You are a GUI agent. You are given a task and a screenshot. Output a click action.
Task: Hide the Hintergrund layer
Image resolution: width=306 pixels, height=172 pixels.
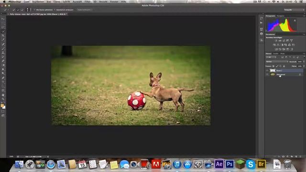(x=267, y=75)
